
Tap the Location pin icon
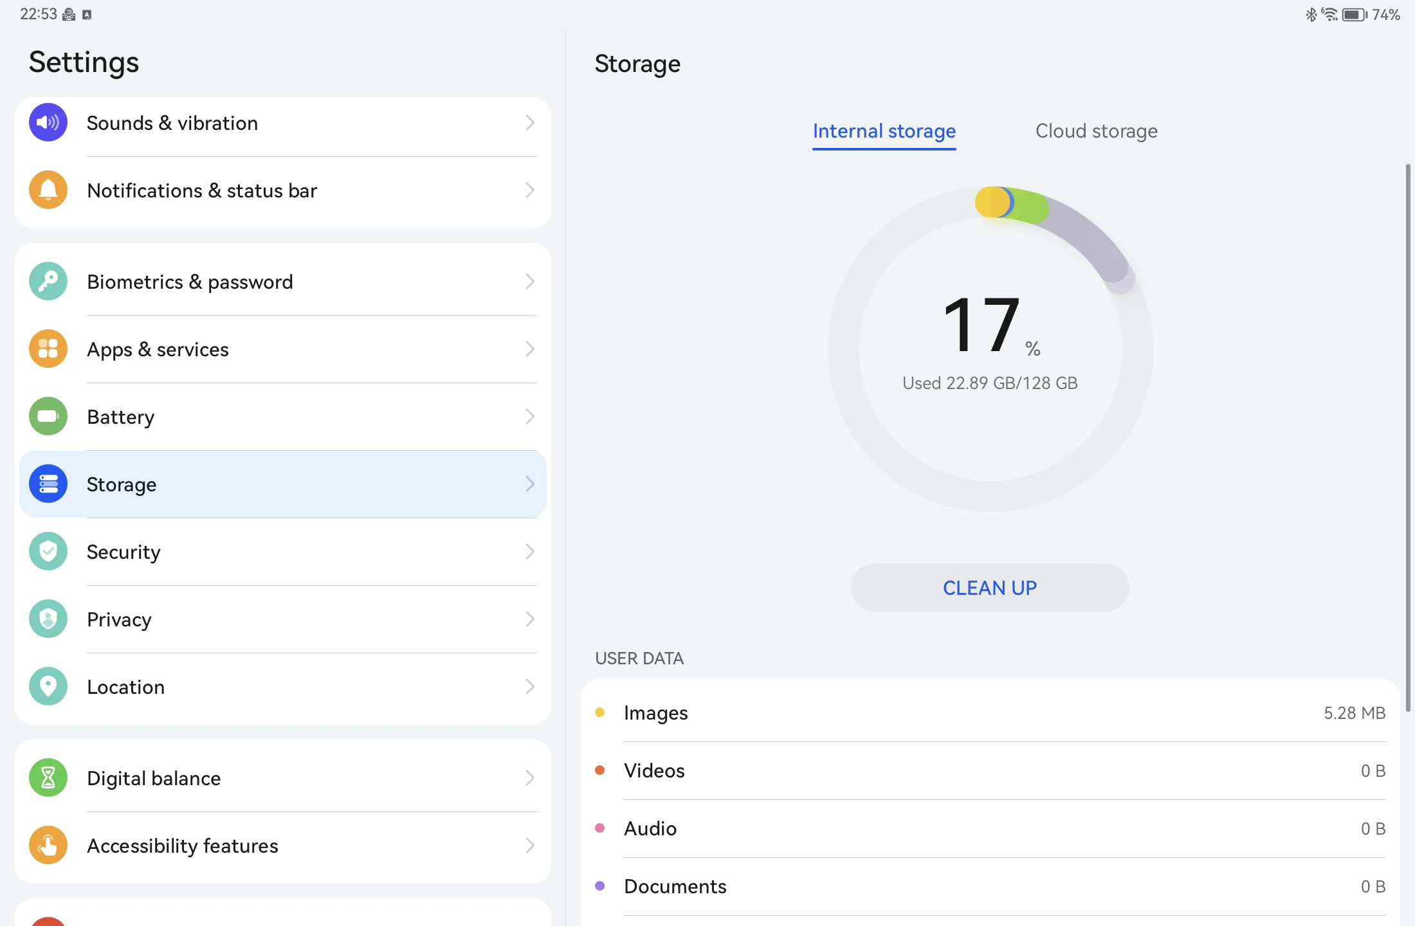click(48, 686)
